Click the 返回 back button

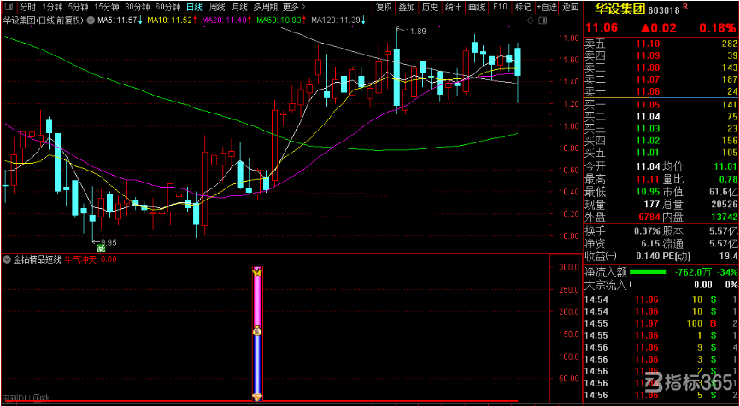tap(571, 7)
